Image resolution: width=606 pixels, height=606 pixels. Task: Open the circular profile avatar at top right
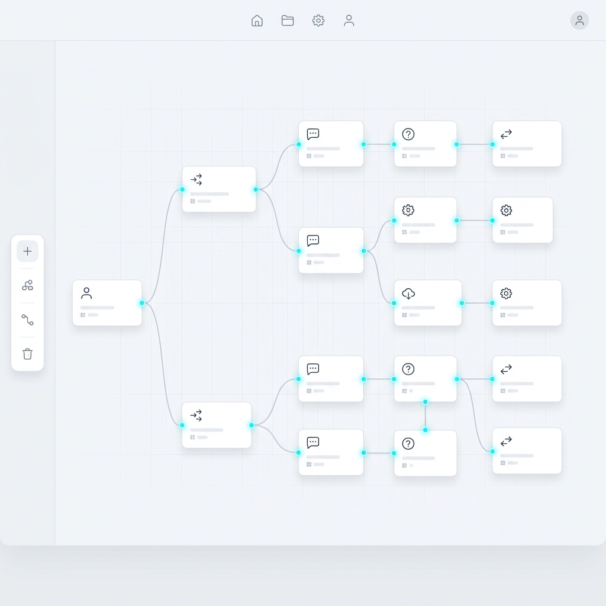click(x=579, y=21)
